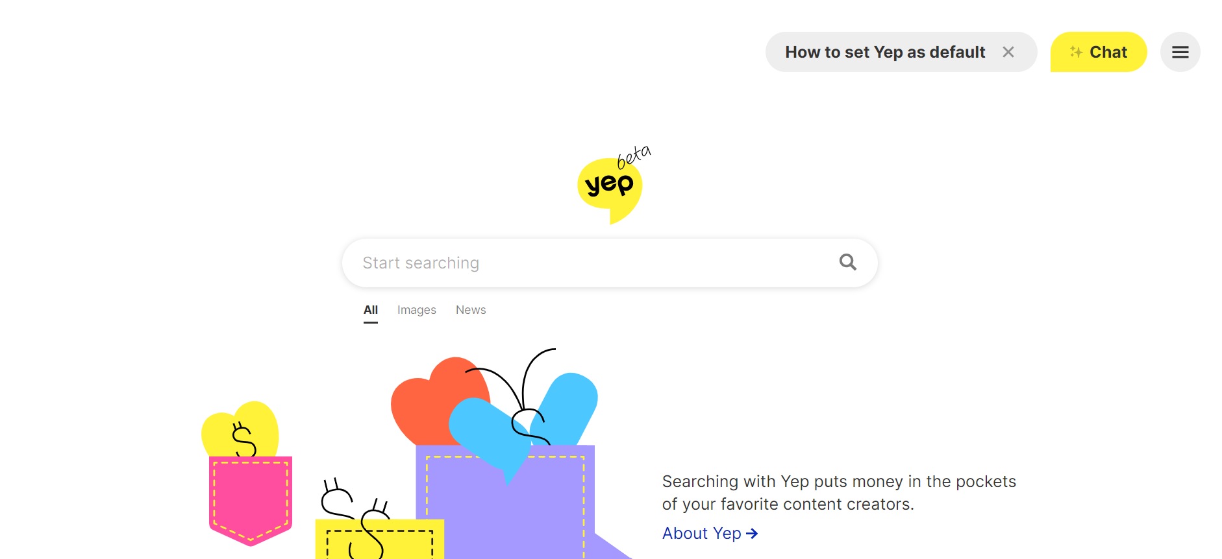Open the hamburger menu icon

pos(1180,52)
